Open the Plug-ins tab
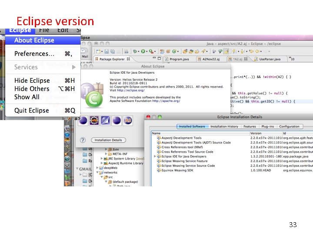 pyautogui.click(x=267, y=127)
